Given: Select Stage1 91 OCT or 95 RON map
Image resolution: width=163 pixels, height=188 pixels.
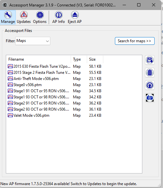Looking at the screenshot, I should click(x=55, y=91).
